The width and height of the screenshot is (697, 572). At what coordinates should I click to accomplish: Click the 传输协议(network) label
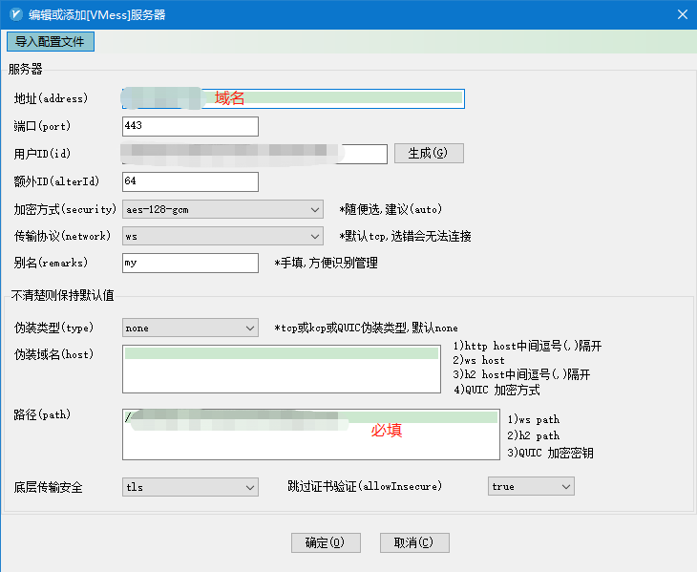pos(62,236)
